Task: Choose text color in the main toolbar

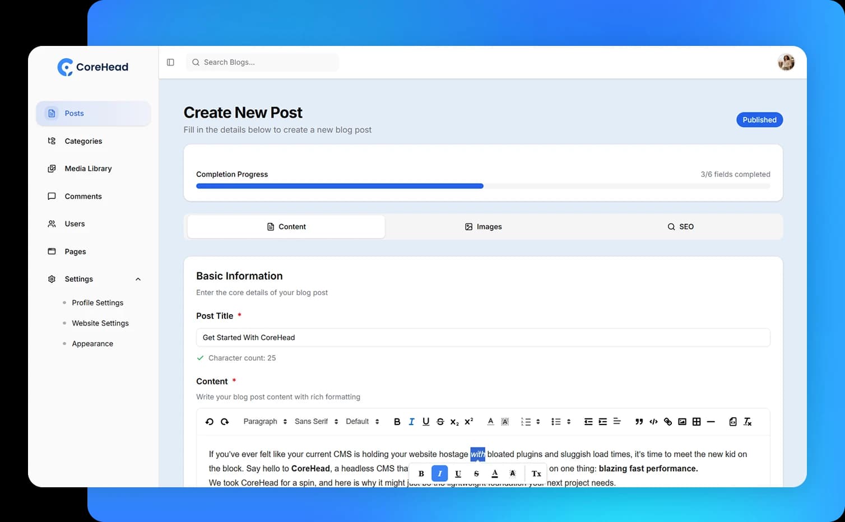Action: point(490,422)
